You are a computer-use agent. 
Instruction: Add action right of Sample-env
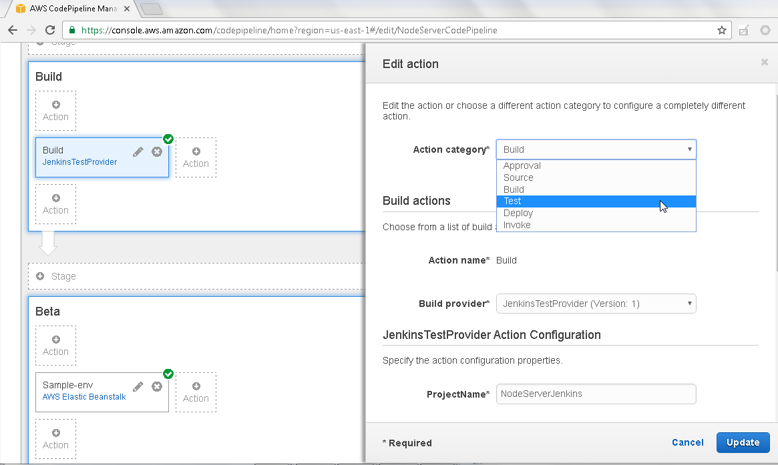click(196, 392)
